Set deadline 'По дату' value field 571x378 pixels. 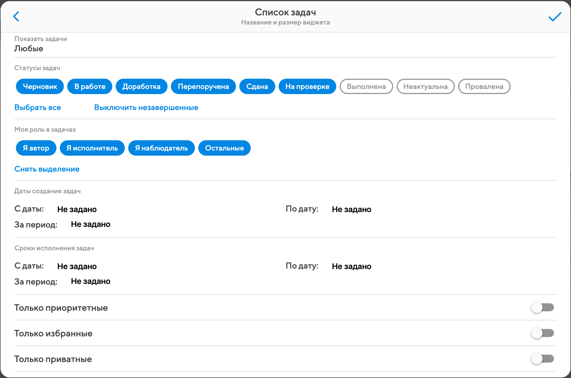351,266
